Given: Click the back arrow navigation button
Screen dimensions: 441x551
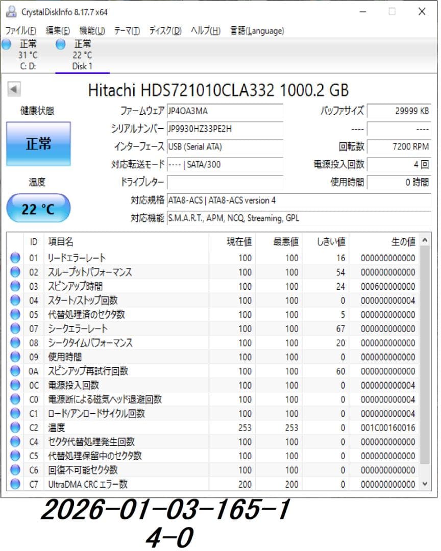Looking at the screenshot, I should pos(14,88).
